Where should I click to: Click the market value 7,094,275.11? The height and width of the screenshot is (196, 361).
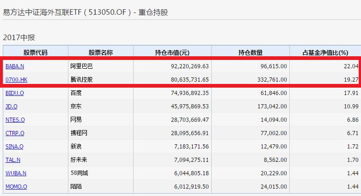191,160
